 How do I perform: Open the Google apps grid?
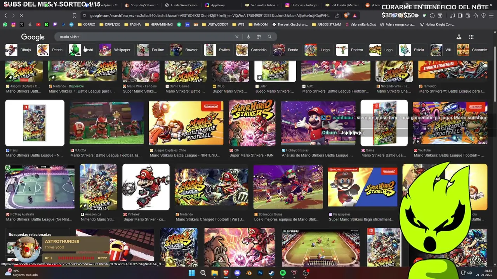(x=471, y=37)
